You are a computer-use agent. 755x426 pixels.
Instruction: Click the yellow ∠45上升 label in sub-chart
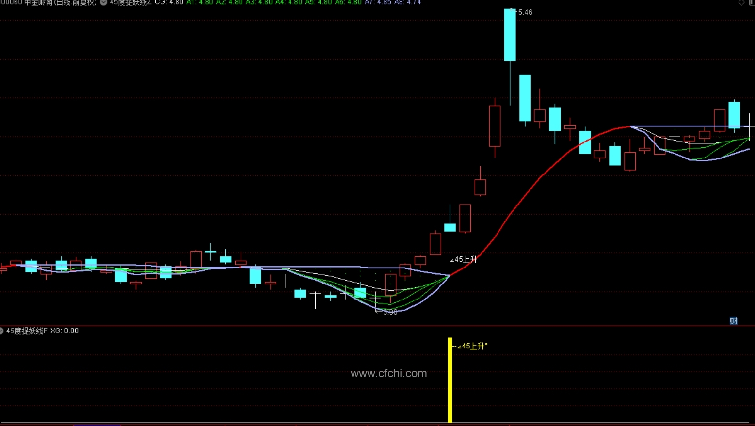tap(472, 346)
